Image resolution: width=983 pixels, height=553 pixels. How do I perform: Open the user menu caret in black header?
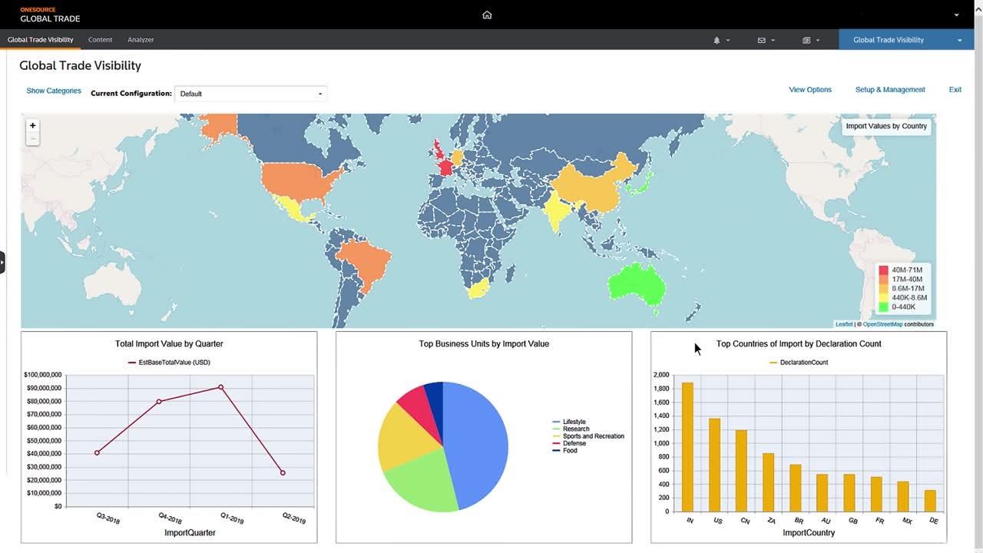(956, 15)
